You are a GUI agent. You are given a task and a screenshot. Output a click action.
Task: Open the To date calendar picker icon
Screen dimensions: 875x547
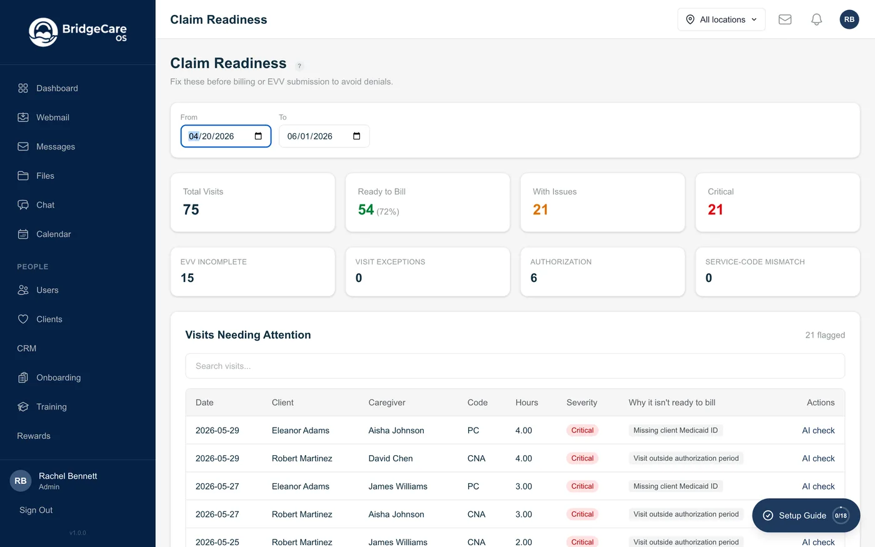357,136
